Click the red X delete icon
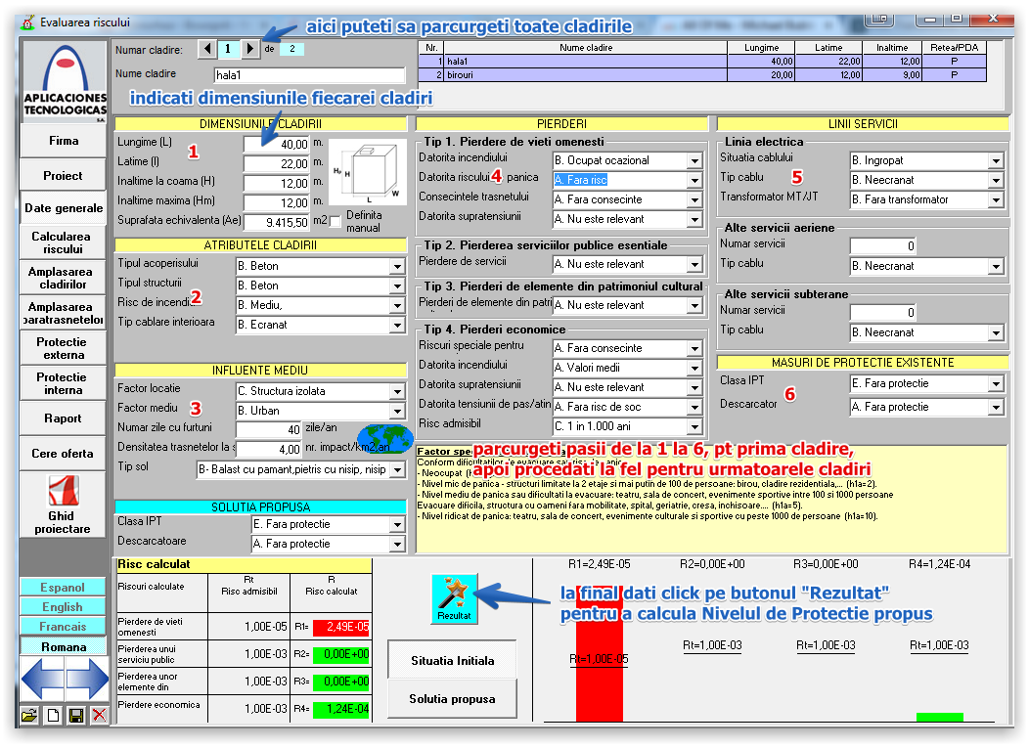Image resolution: width=1029 pixels, height=748 pixels. tap(99, 715)
